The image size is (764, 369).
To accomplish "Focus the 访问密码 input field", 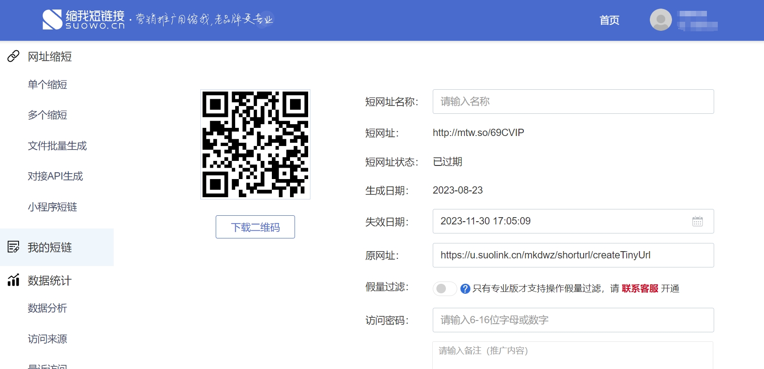I will tap(573, 320).
